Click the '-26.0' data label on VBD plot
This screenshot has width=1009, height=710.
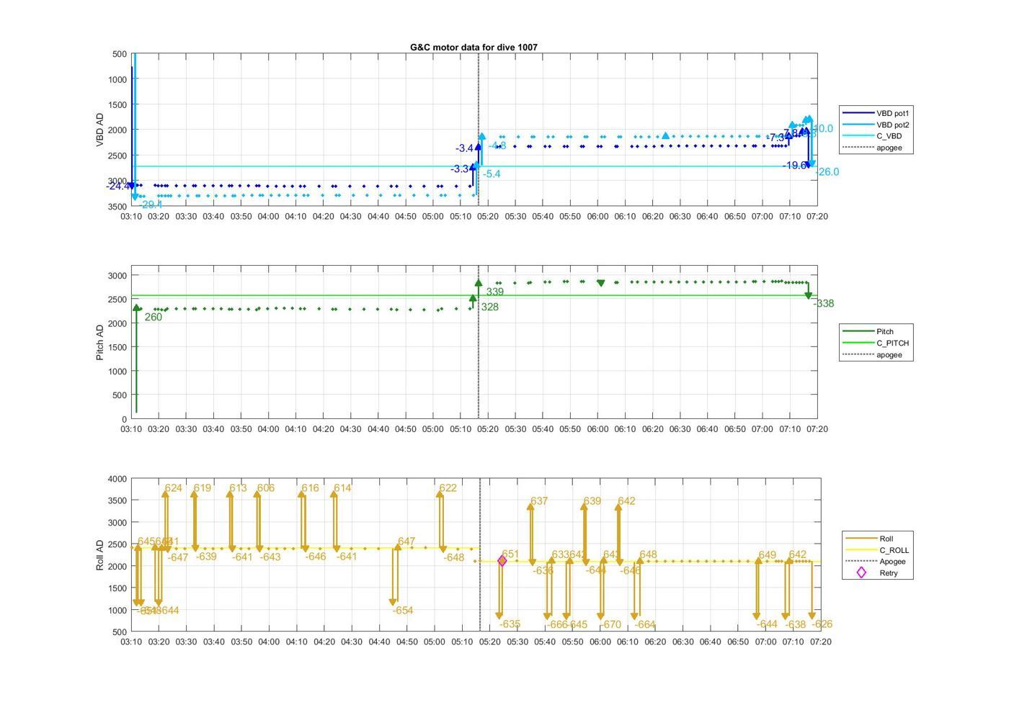[x=827, y=172]
